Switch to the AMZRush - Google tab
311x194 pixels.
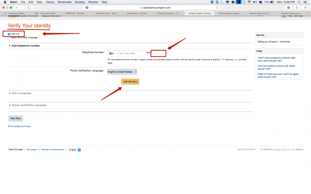[76, 13]
